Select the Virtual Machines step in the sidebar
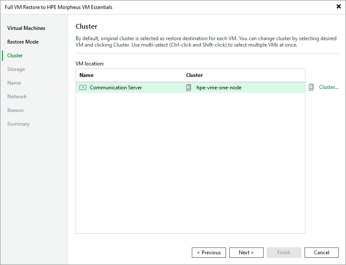Screen dimensions: 346x265 point(26,28)
